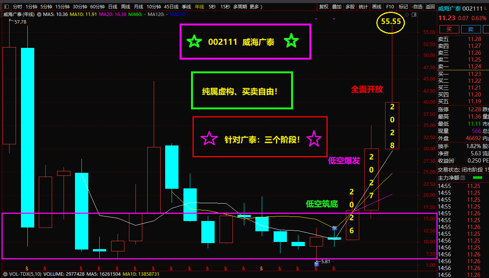Click stock code 002111 in quote panel
Screen dimensions: 489x278
tap(472, 9)
